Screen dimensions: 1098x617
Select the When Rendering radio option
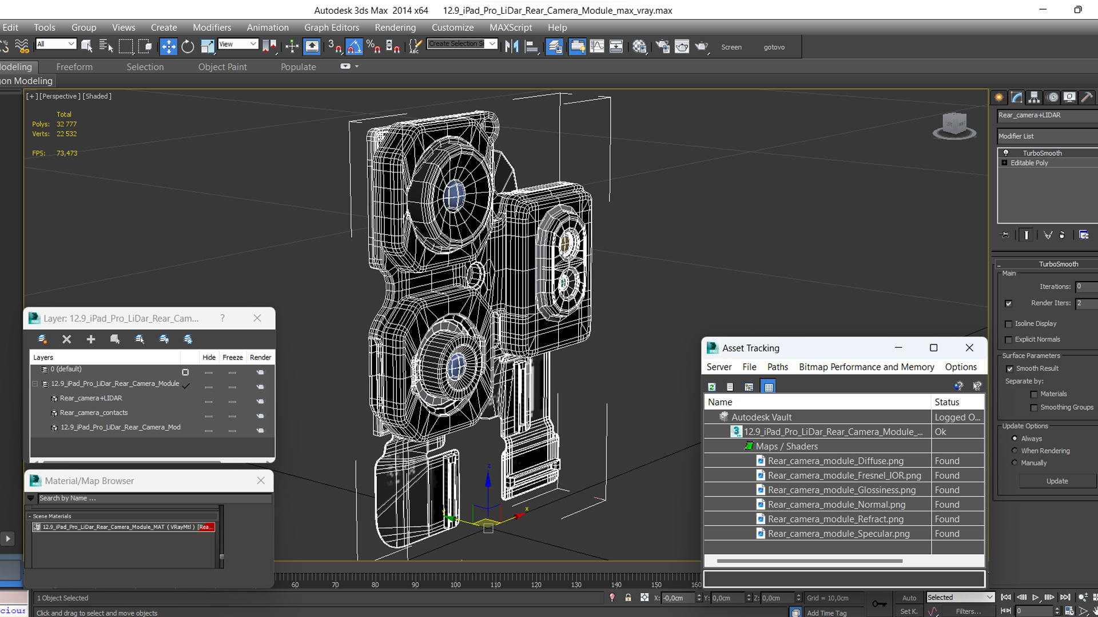point(1015,451)
